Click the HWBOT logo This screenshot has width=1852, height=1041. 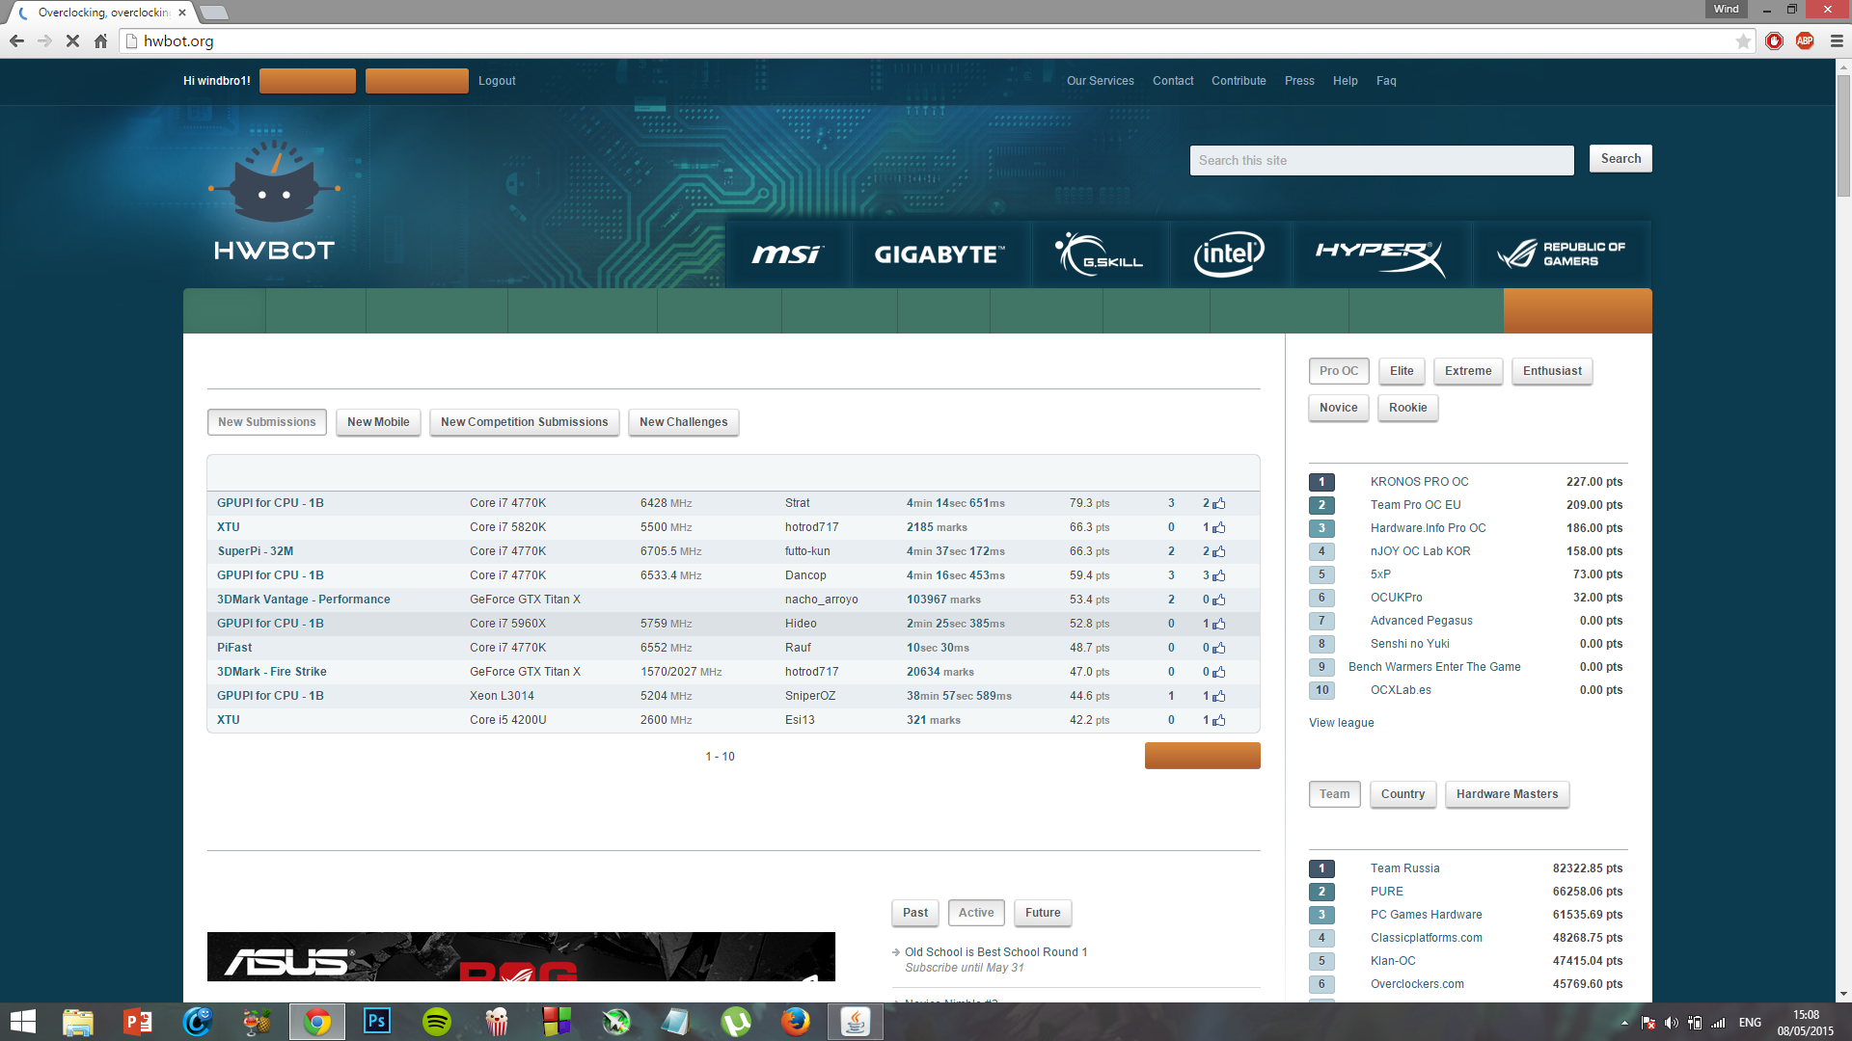click(274, 202)
